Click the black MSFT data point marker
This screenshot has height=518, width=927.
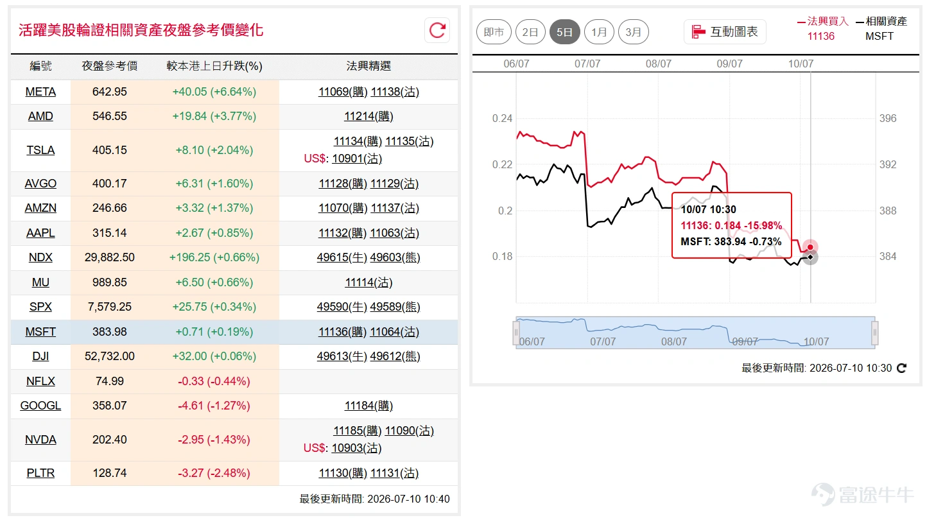(810, 257)
